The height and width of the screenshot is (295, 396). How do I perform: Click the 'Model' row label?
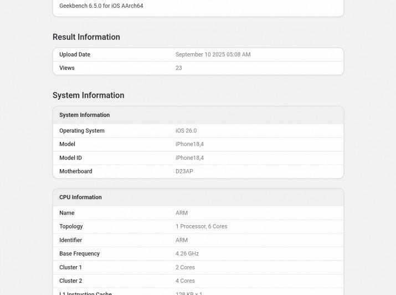tap(67, 144)
